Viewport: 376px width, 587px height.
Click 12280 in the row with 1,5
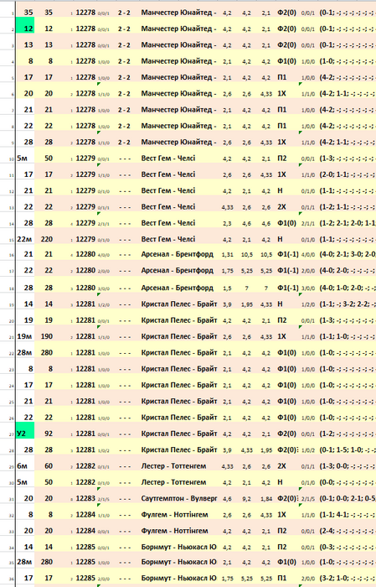point(85,288)
